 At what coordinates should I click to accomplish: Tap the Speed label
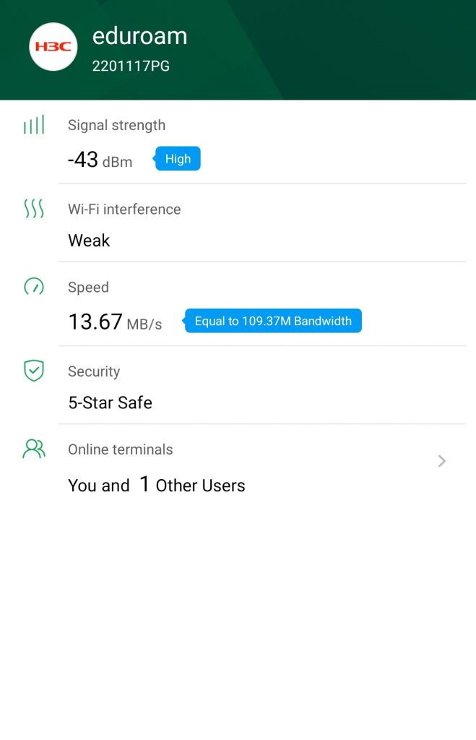[x=88, y=287]
